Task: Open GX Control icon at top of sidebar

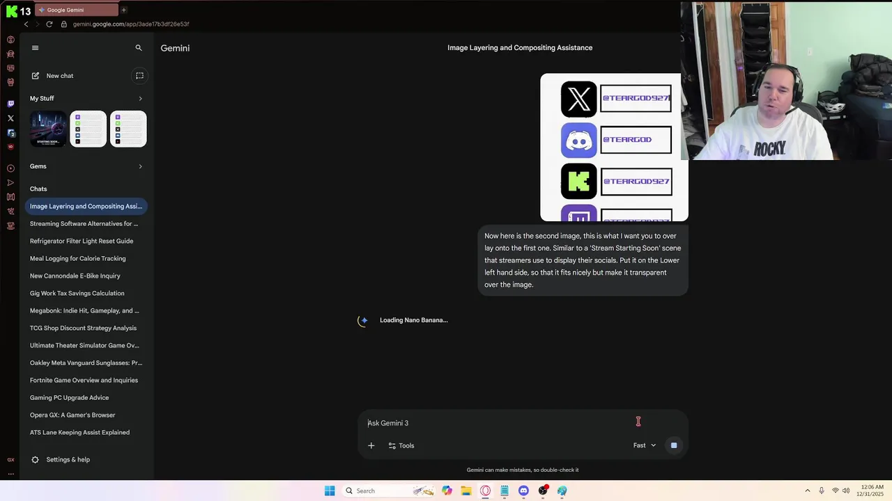Action: [10, 40]
